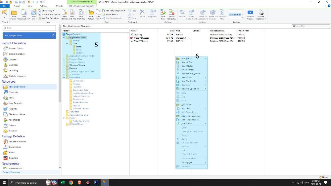The height and width of the screenshot is (186, 331).
Task: Collapse the Application Folder tree node
Action: point(64,37)
